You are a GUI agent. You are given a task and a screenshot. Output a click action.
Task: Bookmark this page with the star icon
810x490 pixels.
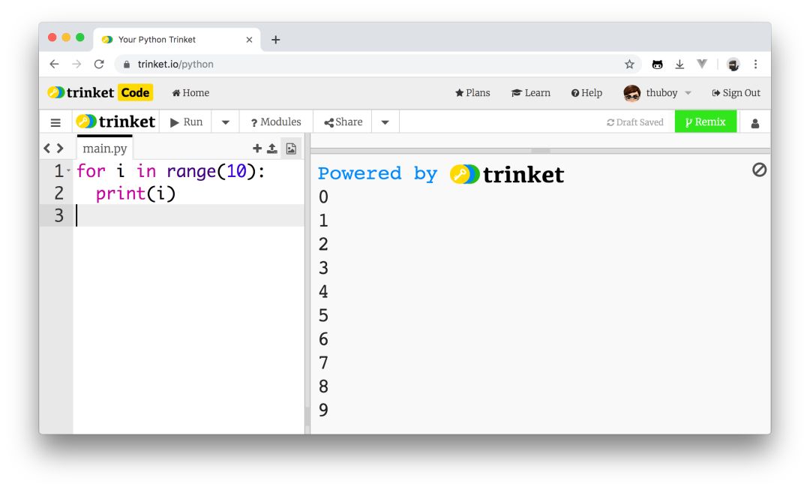tap(629, 64)
